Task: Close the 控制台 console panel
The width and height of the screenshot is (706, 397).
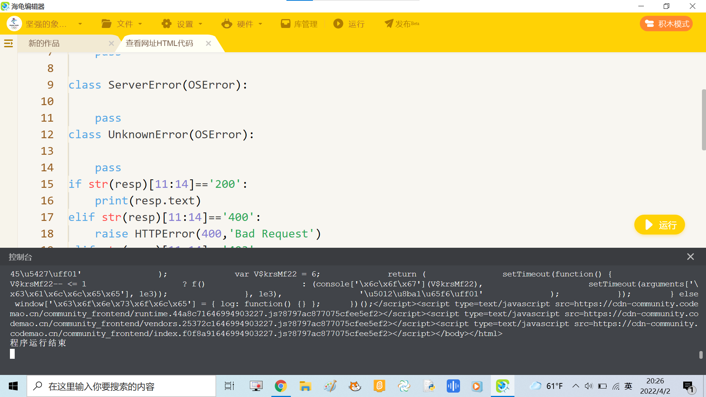Action: click(691, 257)
